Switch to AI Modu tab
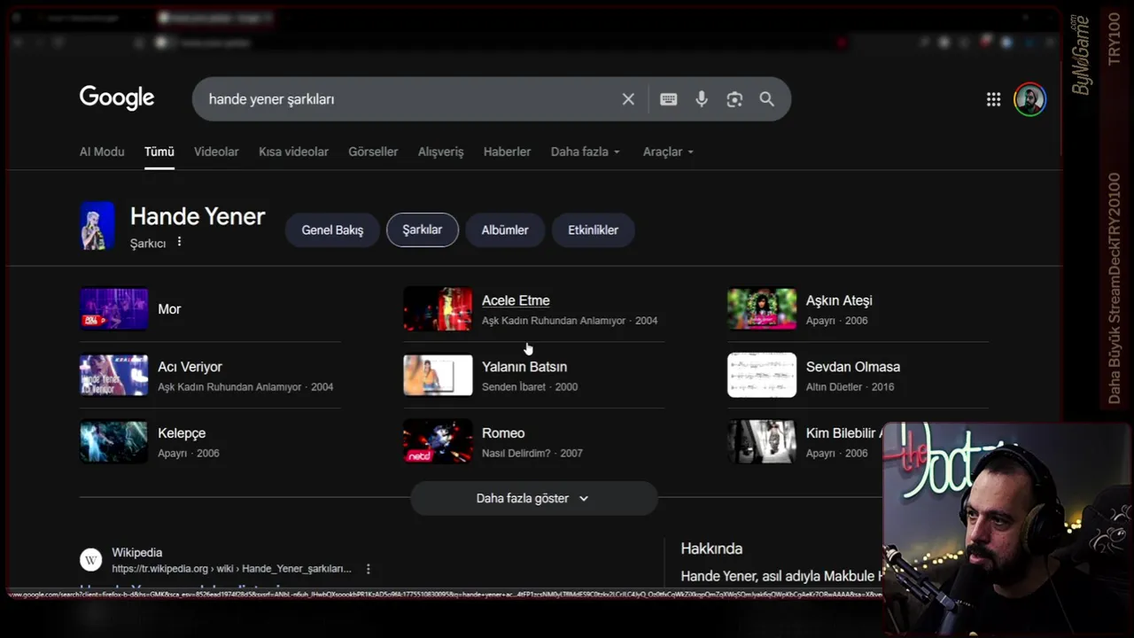Screen dimensions: 1134x638 coord(102,152)
